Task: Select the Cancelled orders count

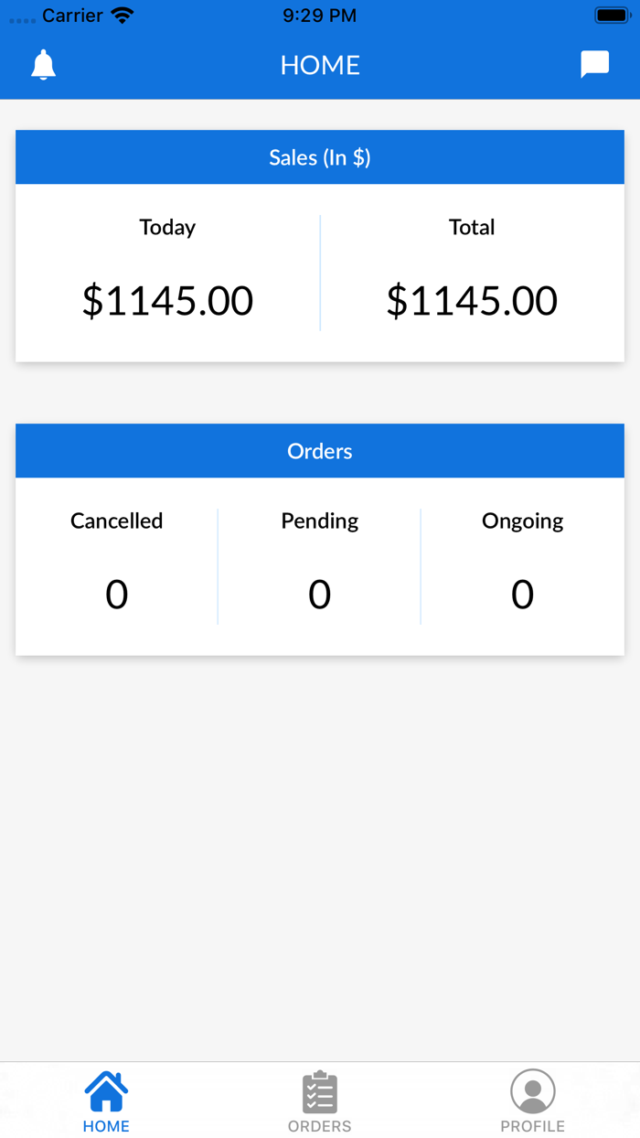Action: [116, 593]
